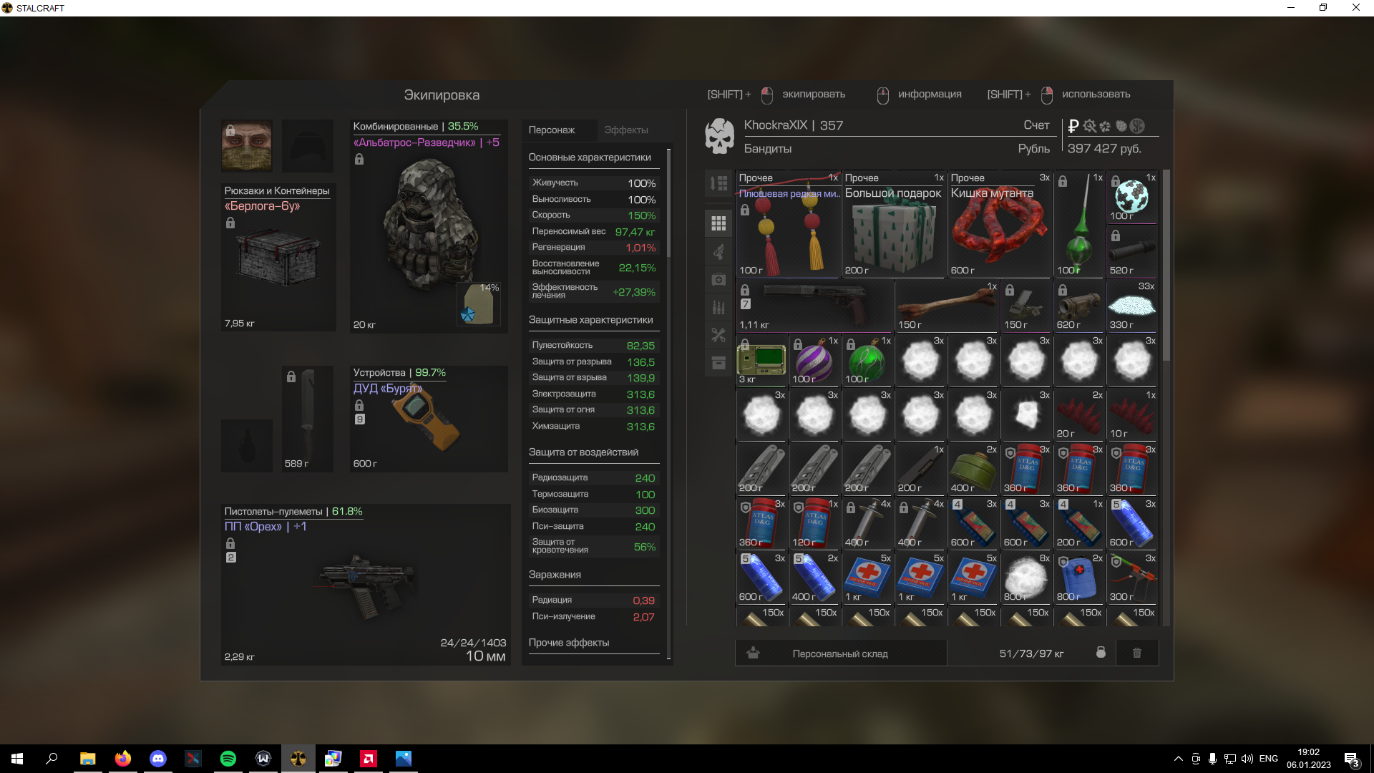This screenshot has height=773, width=1374.
Task: Filter inventory by weapons category
Action: [718, 251]
